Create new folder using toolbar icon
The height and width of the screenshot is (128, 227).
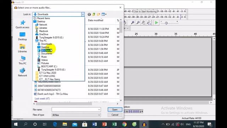[x=99, y=14]
